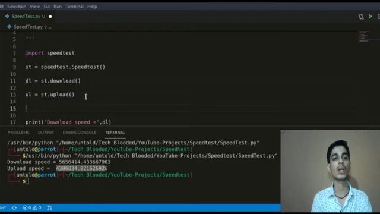Click the line 'st = speedtest.Speedtest()'
Viewport: 380px width, 214px height.
pos(65,67)
